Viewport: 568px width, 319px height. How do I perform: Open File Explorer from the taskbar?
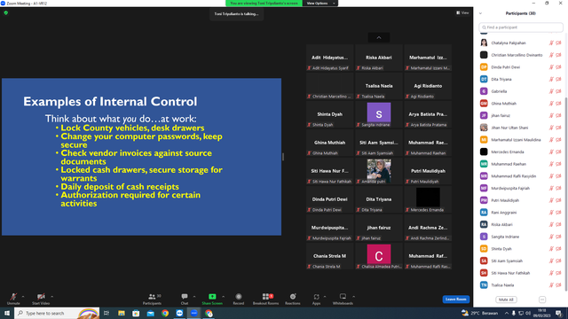point(122,313)
